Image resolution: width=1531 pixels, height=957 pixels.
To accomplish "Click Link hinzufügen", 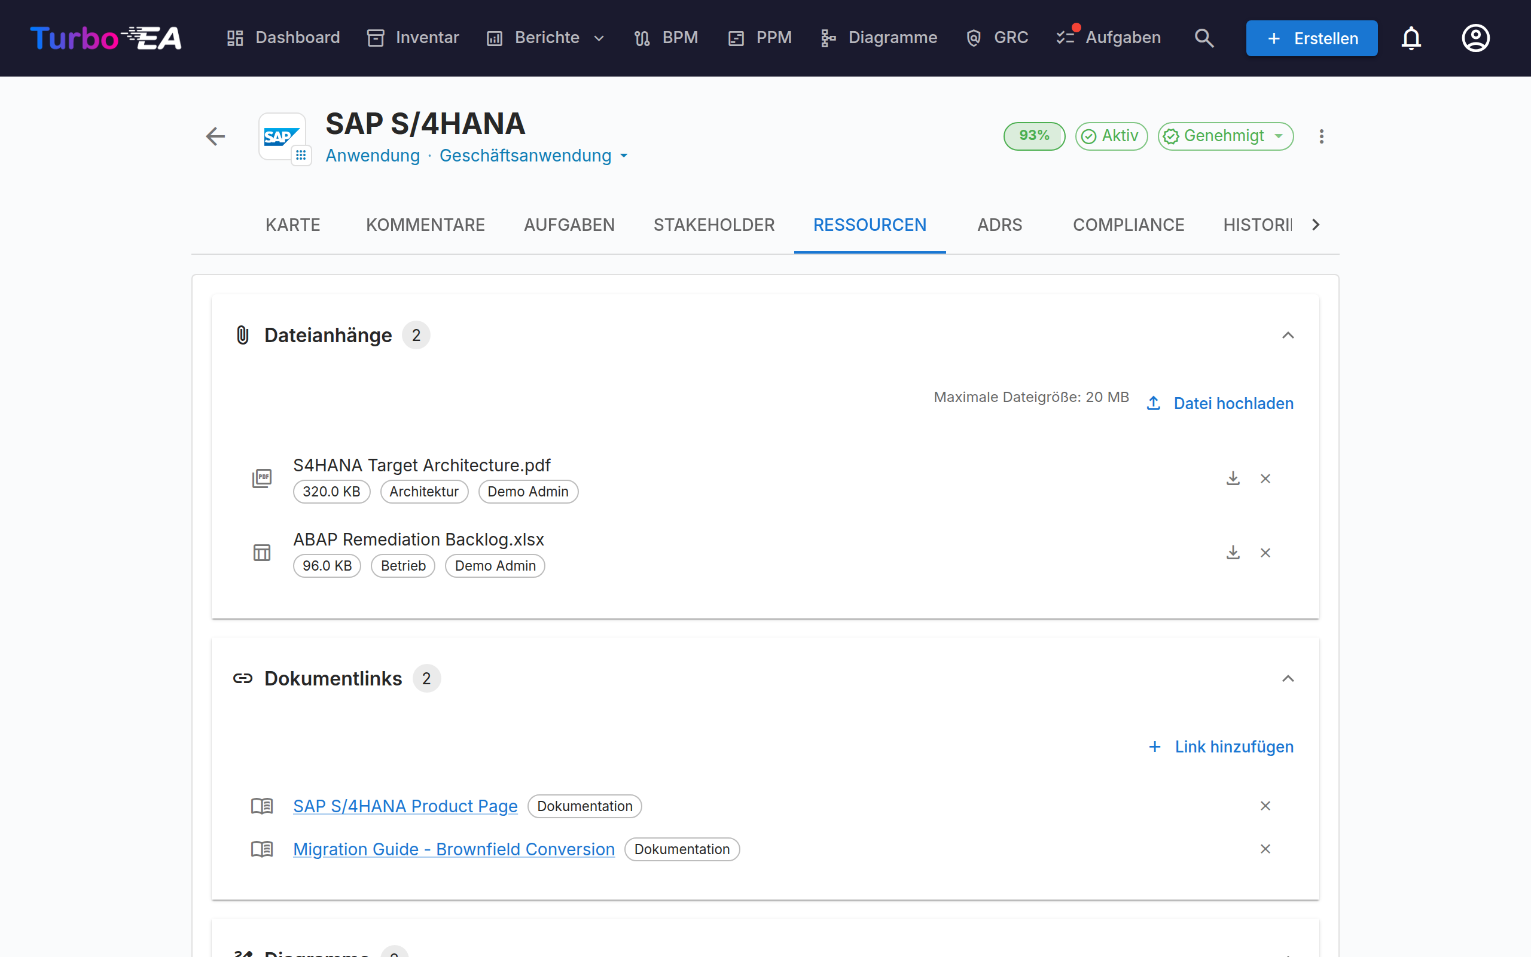I will point(1221,747).
